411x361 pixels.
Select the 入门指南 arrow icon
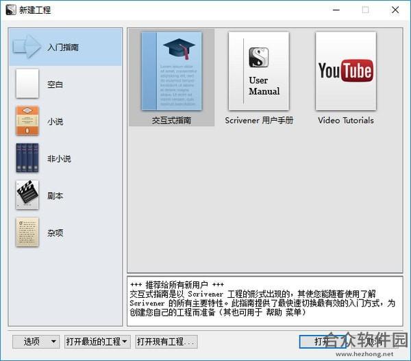(x=27, y=47)
